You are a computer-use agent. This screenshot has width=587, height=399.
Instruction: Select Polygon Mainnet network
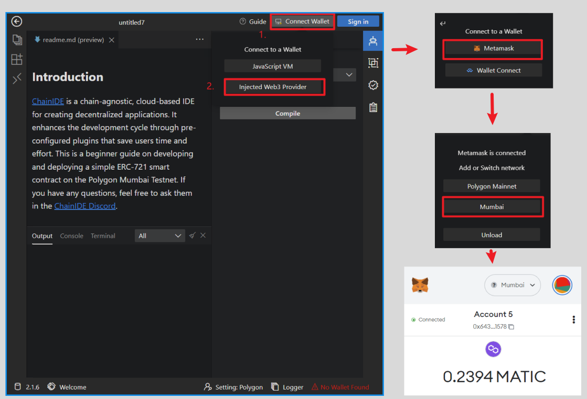tap(492, 186)
